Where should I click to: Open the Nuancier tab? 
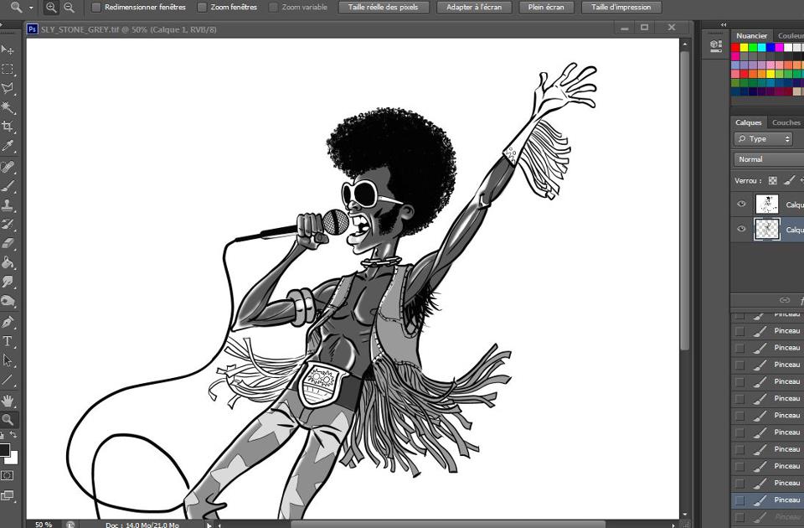751,36
